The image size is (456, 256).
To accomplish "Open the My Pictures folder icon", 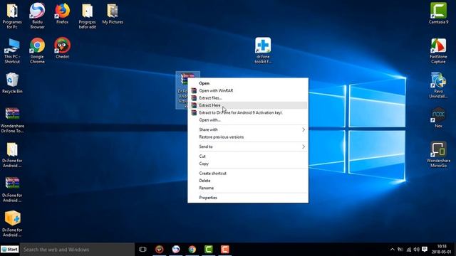I will 113,11.
